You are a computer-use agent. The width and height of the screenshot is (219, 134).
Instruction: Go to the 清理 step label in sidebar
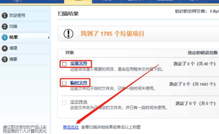(13, 48)
